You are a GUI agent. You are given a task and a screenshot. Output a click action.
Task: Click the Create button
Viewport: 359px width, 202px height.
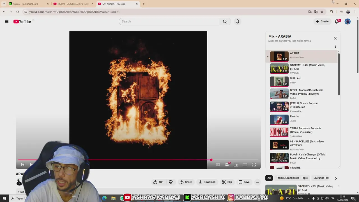tap(322, 22)
